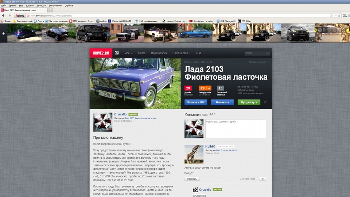This screenshot has height=197, width=350.
Task: Open KJIbIK's profile link
Action: tap(210, 146)
